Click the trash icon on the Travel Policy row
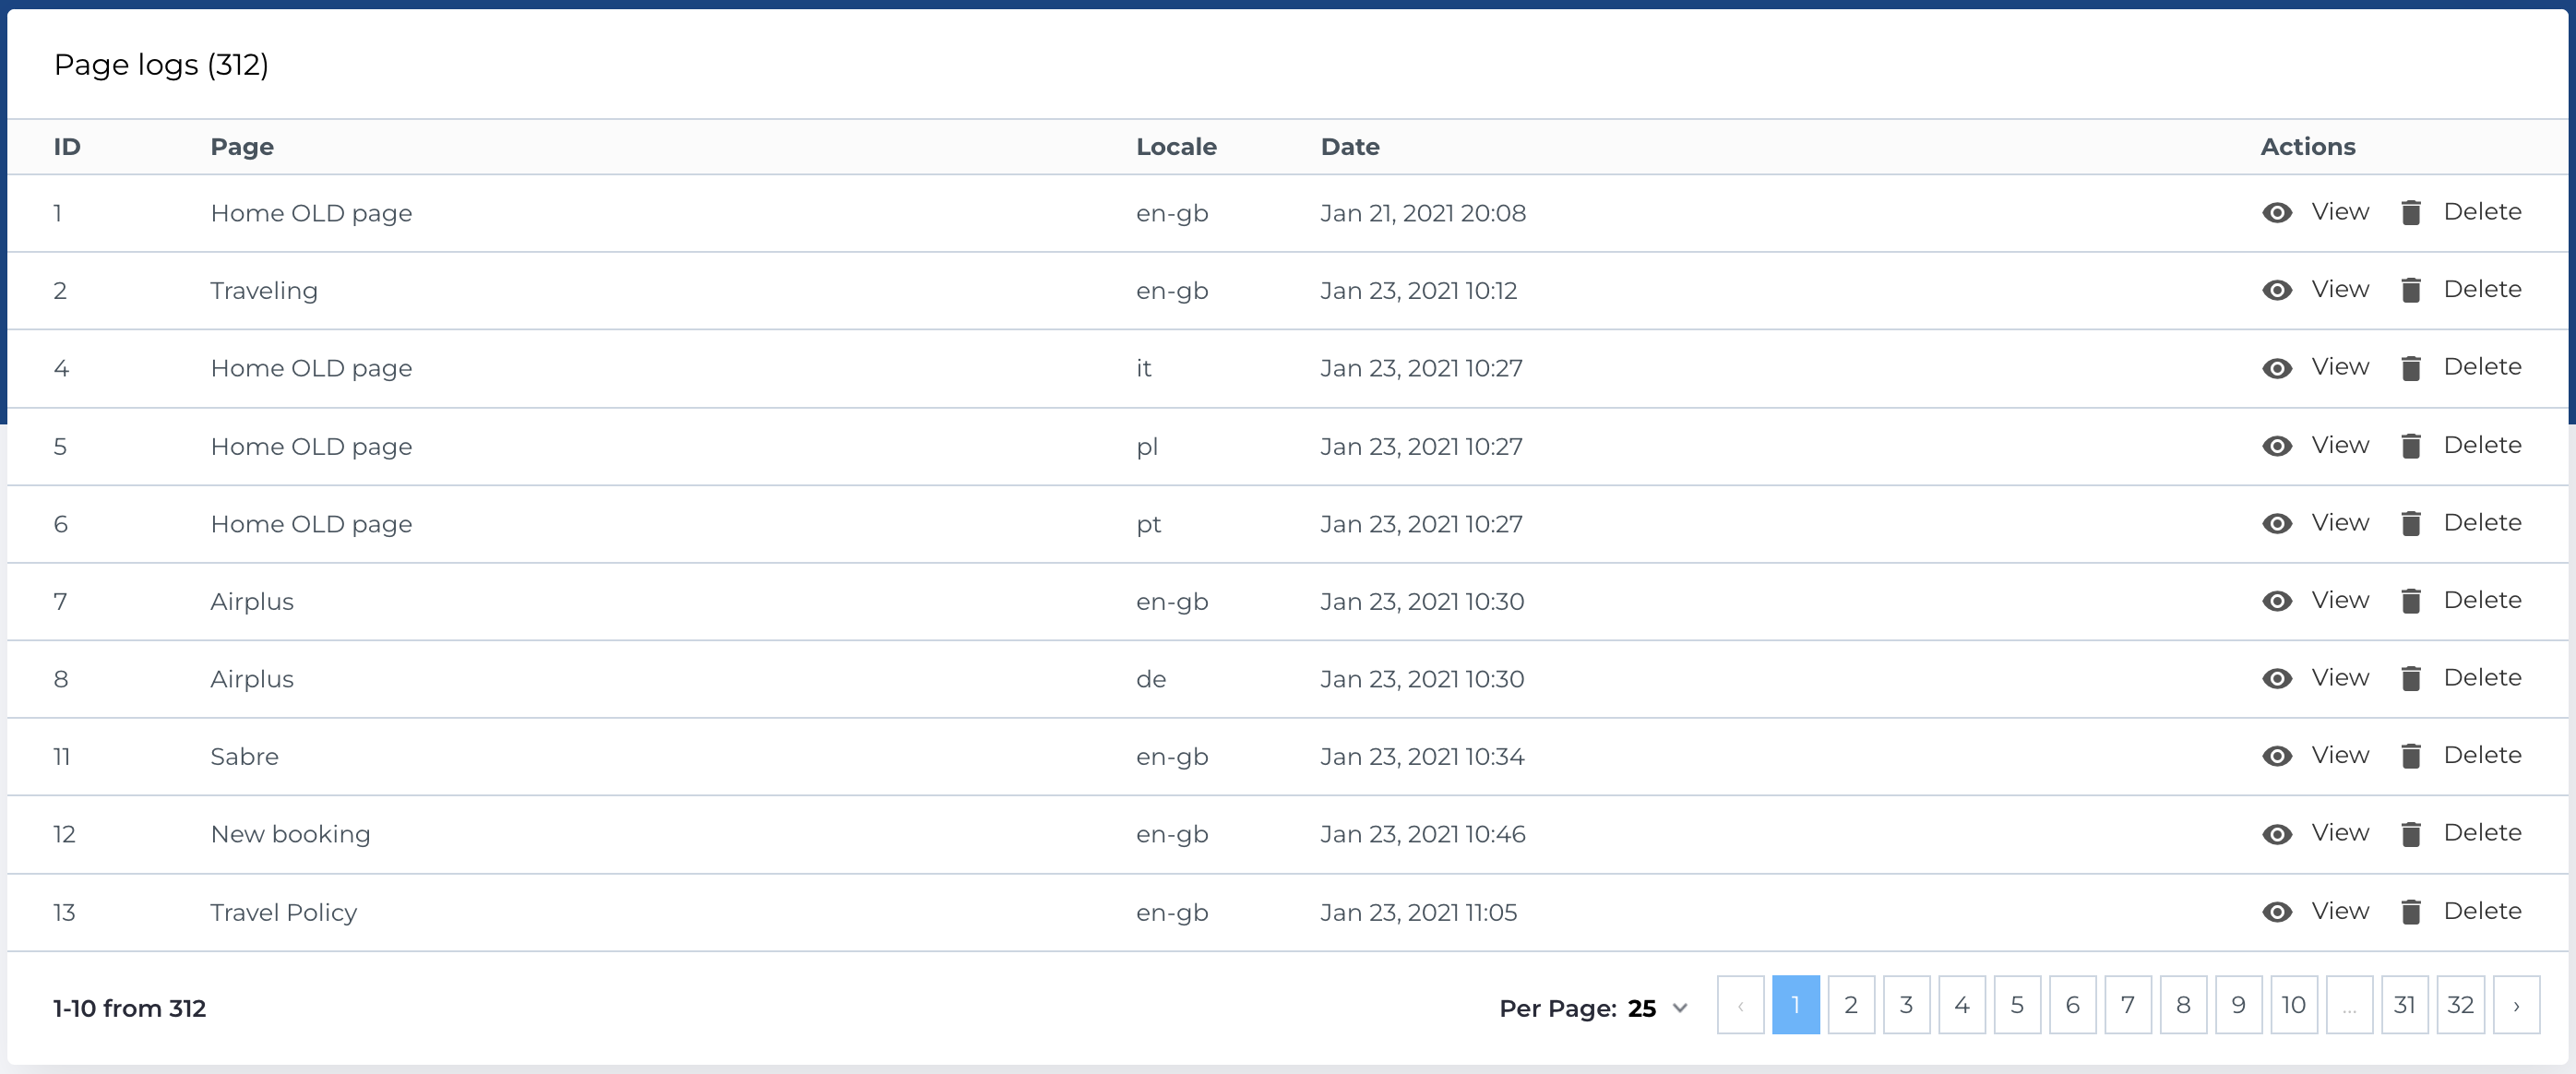 (2412, 911)
